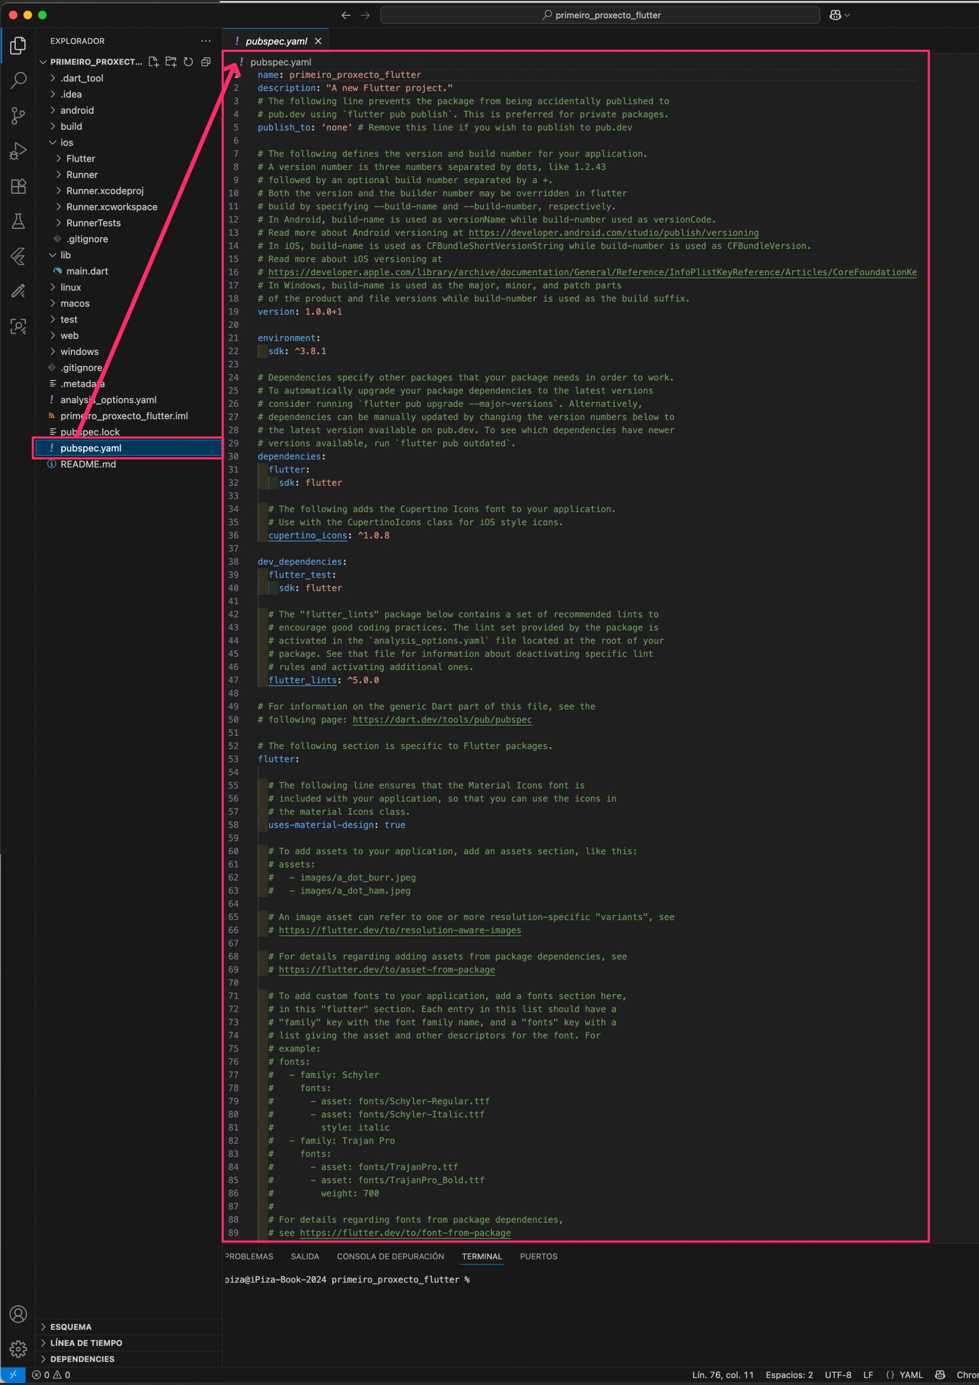
Task: Collapse the ios folder
Action: [x=66, y=142]
